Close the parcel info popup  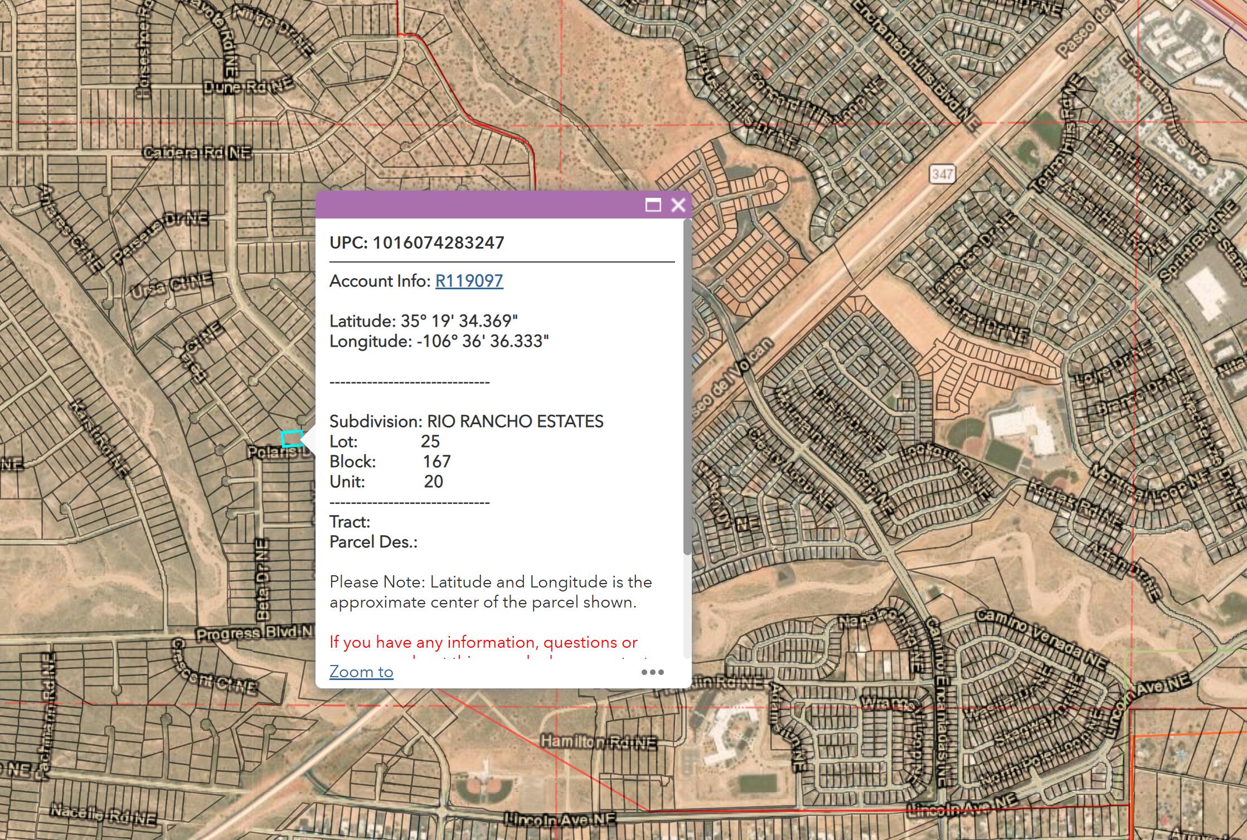pos(678,205)
